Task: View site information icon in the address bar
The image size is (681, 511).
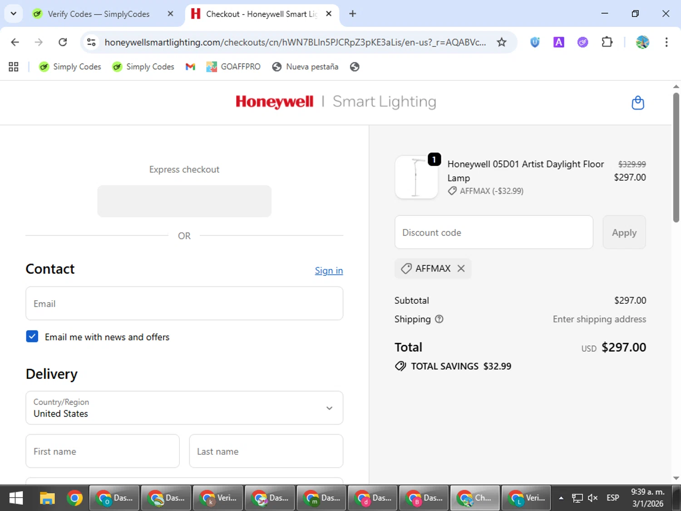Action: coord(91,42)
